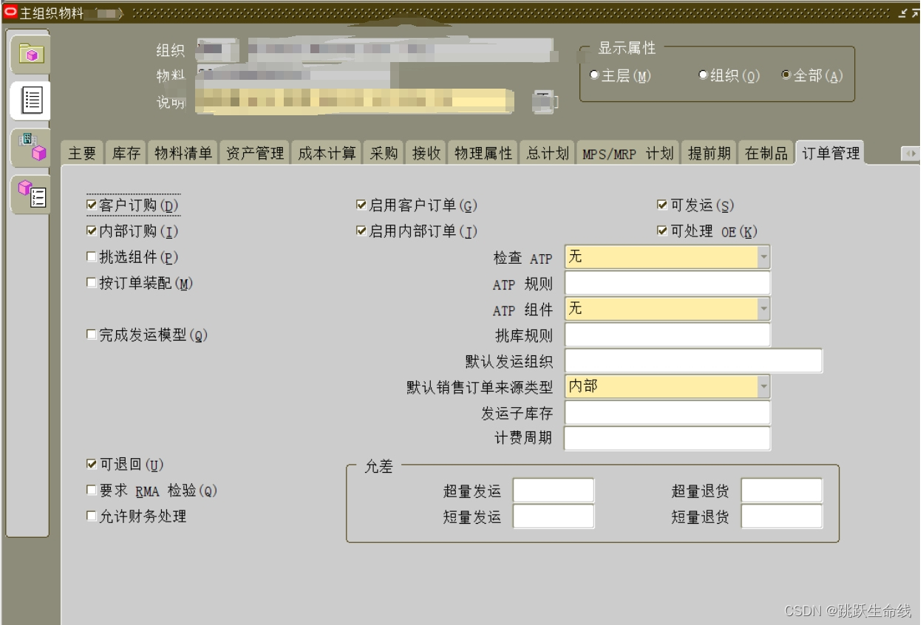Click inside the 超量发运 input field

pyautogui.click(x=554, y=488)
